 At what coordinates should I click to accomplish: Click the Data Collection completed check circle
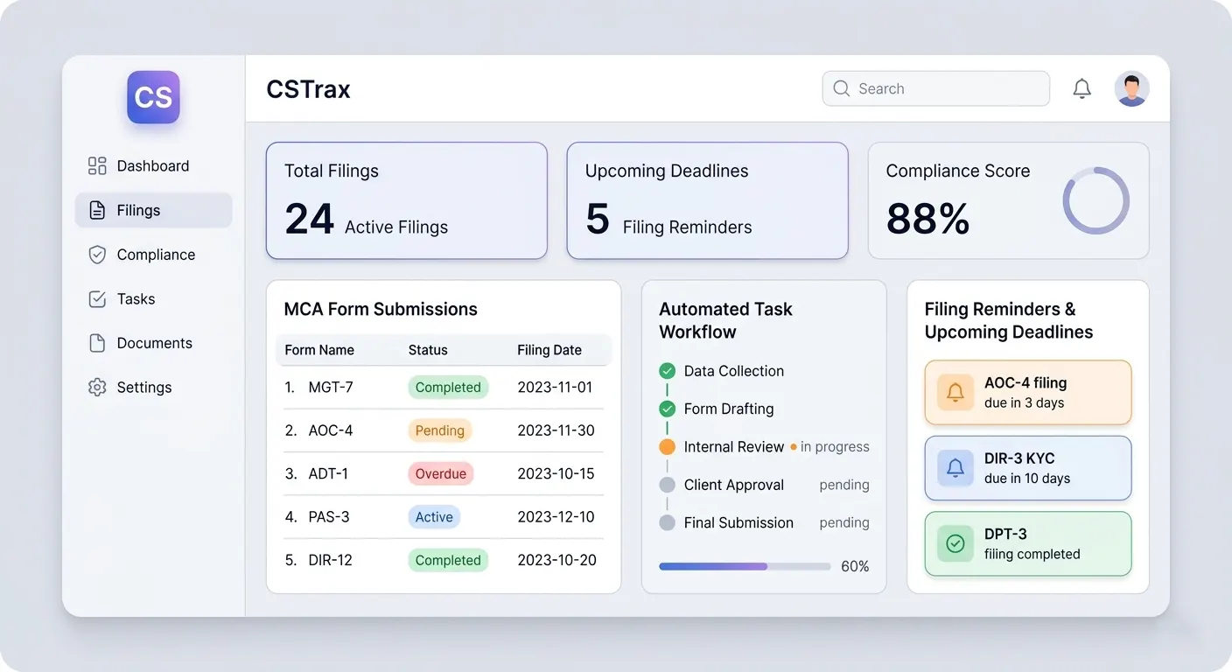tap(667, 371)
